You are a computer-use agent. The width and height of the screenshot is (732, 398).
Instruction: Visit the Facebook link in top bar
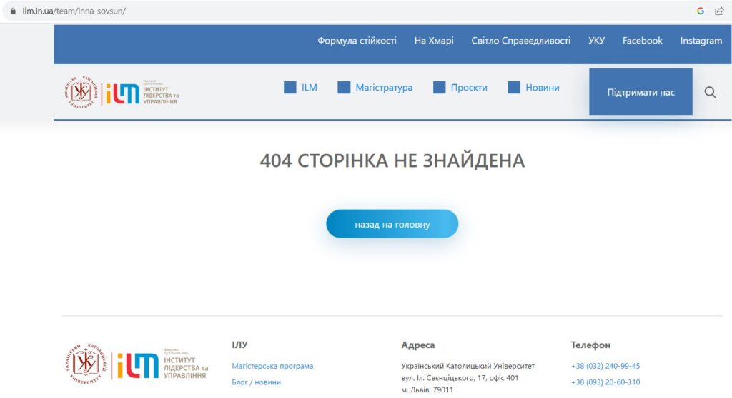pyautogui.click(x=642, y=41)
